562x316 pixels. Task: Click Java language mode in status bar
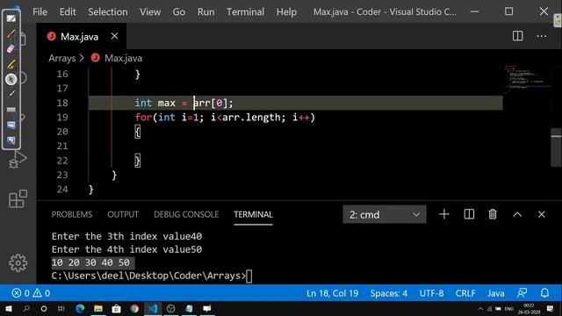[495, 293]
